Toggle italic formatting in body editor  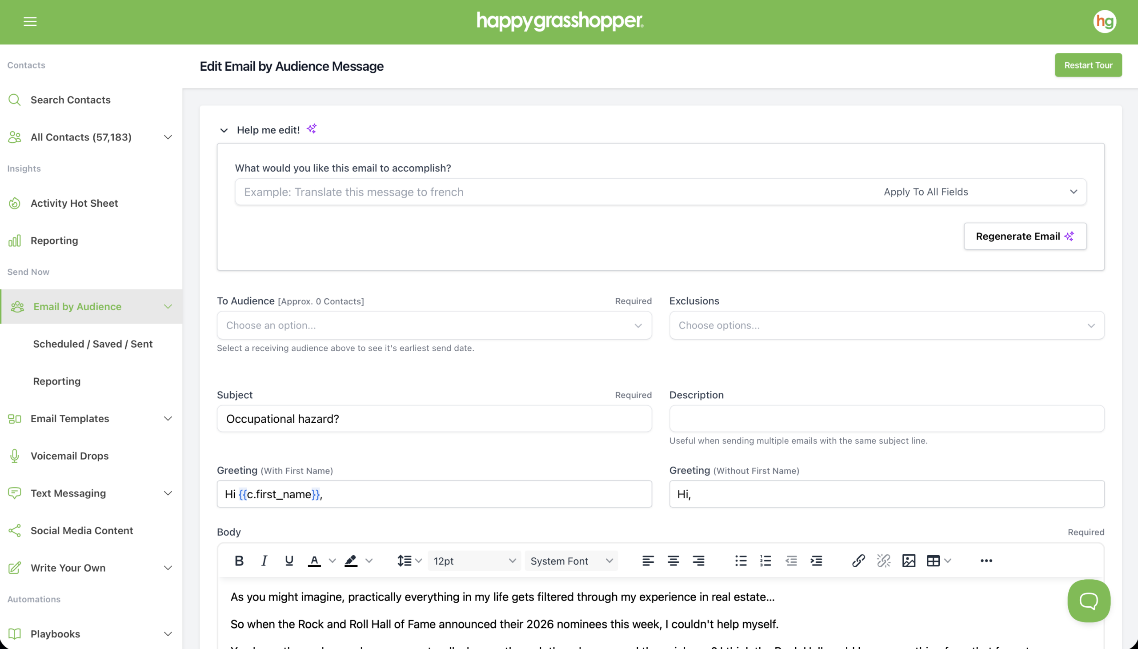264,561
